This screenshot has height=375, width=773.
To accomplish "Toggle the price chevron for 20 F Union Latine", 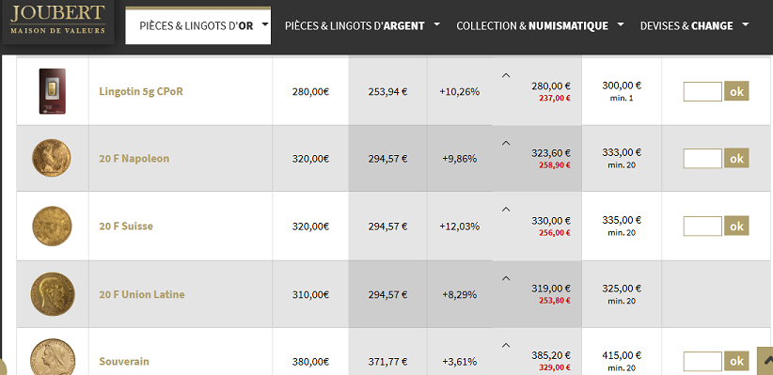I will click(x=506, y=278).
